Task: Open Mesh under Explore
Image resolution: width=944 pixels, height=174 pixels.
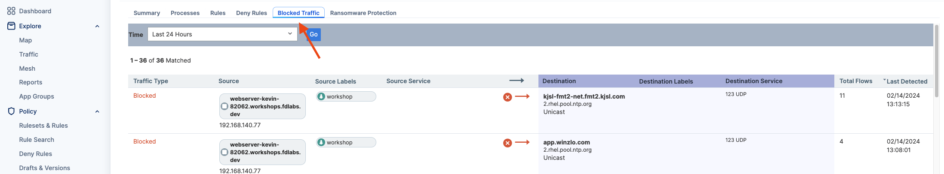Action: coord(27,69)
